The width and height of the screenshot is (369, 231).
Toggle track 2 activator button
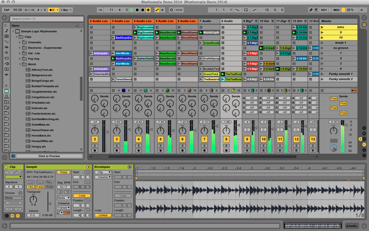point(95,139)
